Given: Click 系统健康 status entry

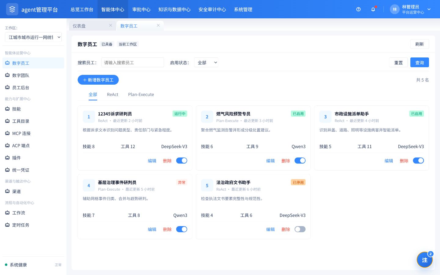Looking at the screenshot, I should point(33,265).
